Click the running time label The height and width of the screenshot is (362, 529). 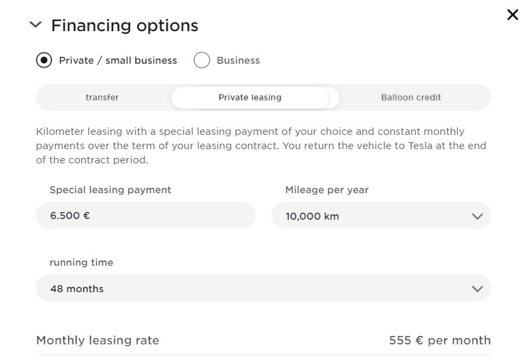point(81,262)
